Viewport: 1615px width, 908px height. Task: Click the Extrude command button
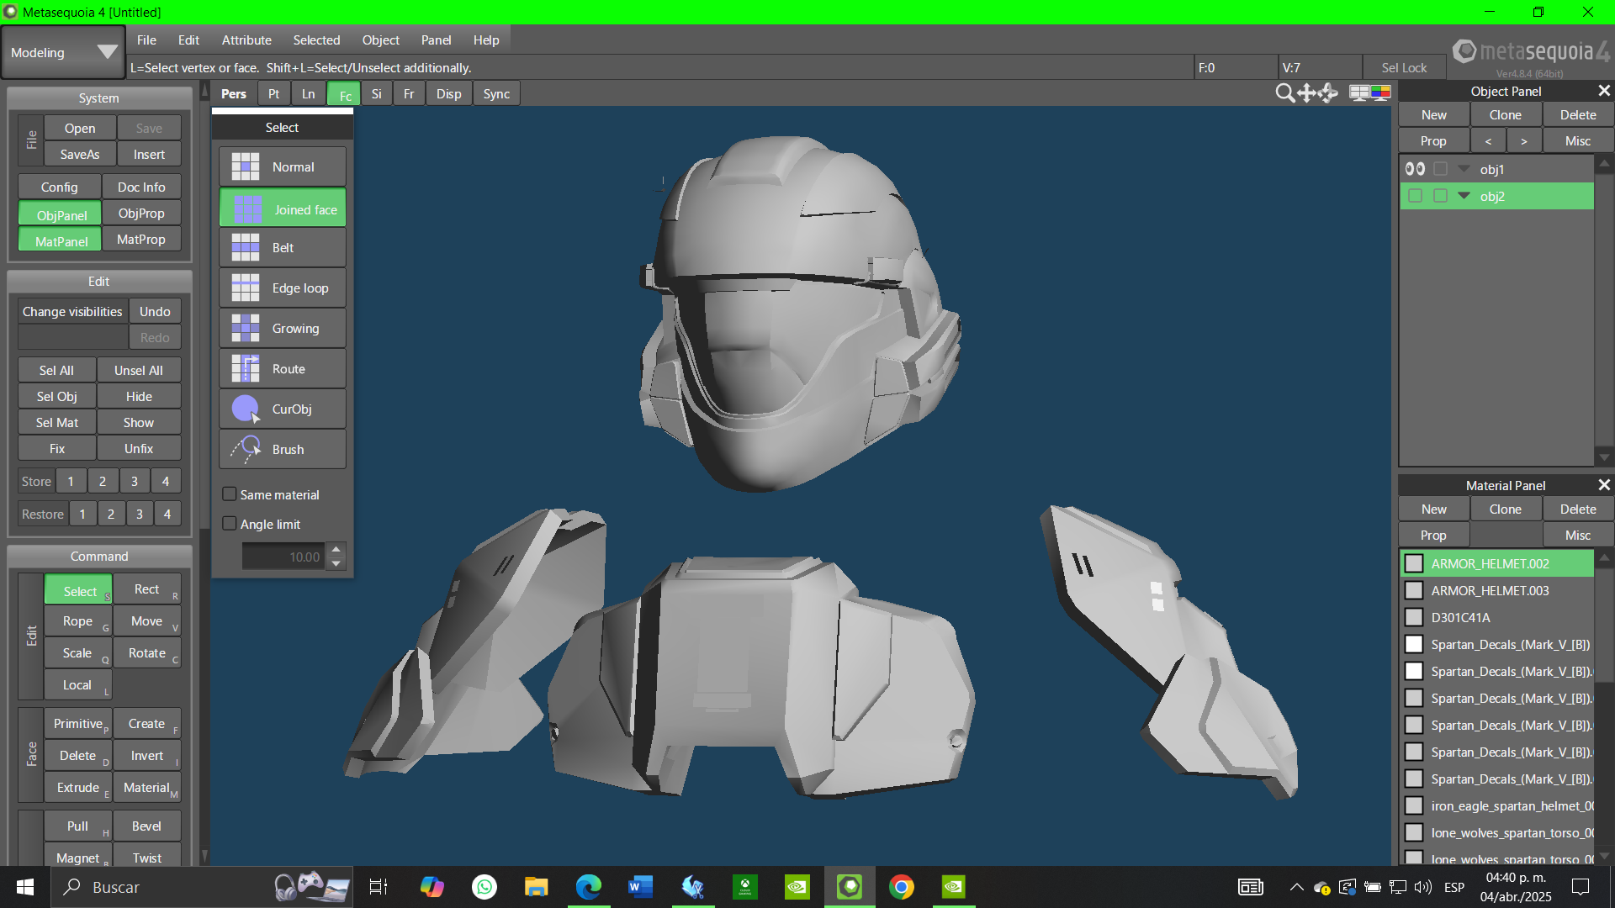pyautogui.click(x=77, y=788)
